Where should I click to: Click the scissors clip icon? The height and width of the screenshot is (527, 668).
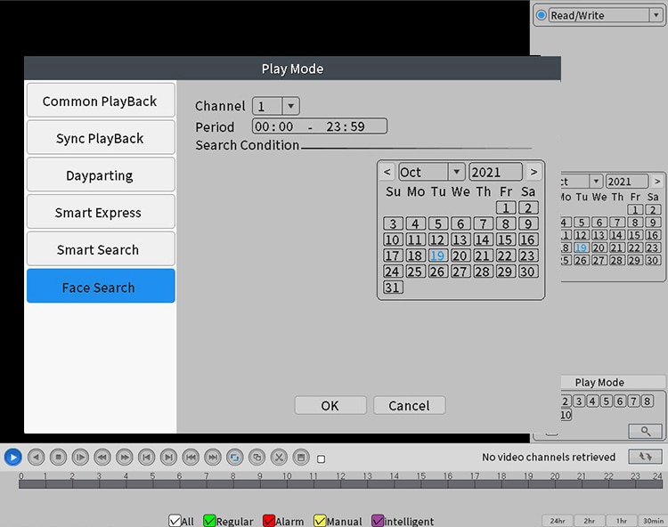point(279,458)
